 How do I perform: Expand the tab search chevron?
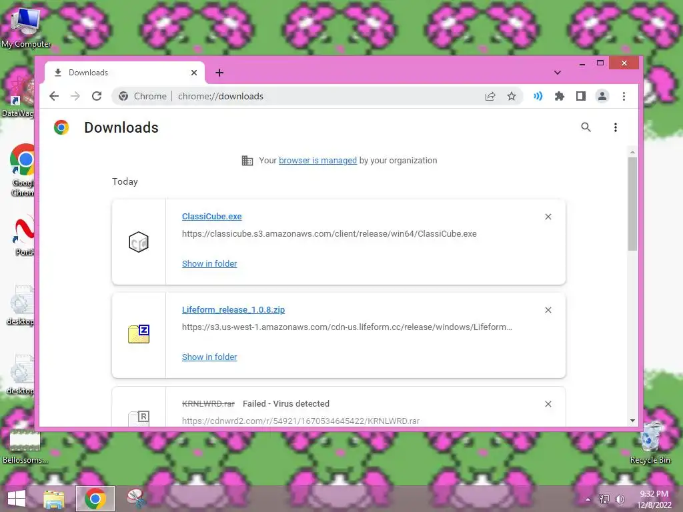point(557,73)
